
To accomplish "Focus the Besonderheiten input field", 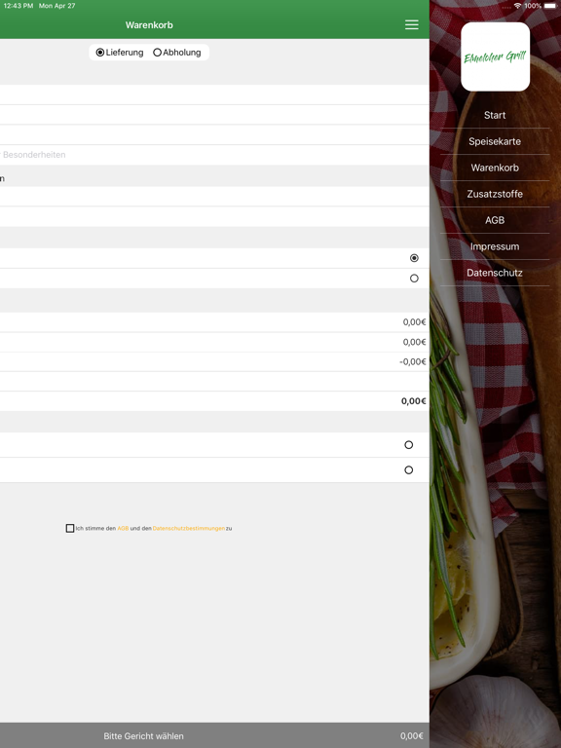I will 214,155.
